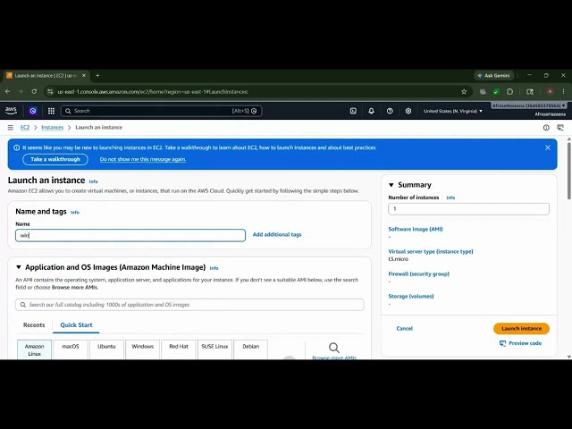Viewport: 572px width, 429px height.
Task: Open the notifications bell icon
Action: [372, 111]
